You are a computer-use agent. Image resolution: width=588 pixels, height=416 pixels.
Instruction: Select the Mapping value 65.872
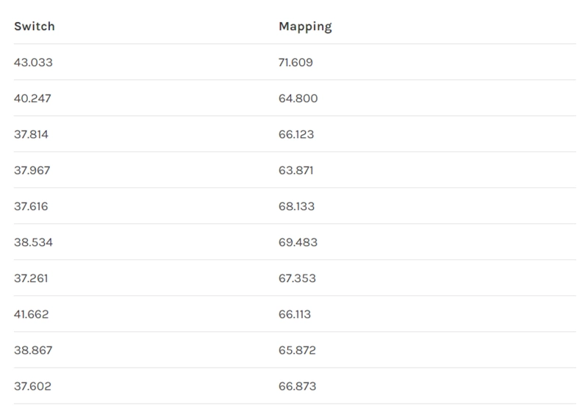pos(297,351)
